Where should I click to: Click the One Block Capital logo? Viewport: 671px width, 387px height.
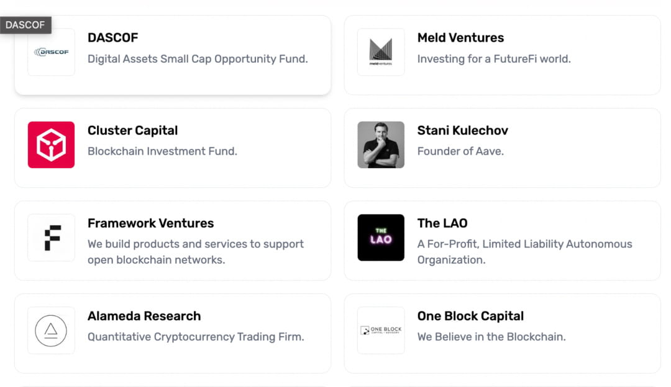[380, 330]
